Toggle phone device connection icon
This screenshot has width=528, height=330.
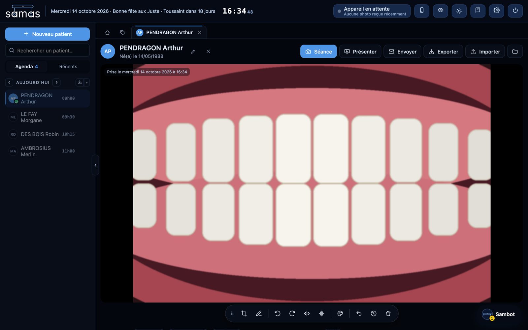[x=422, y=11]
